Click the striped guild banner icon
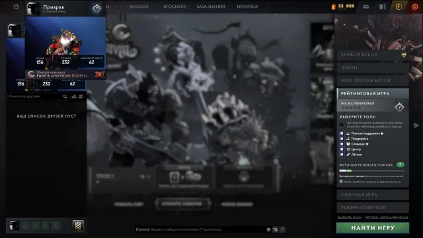Image resolution: width=423 pixels, height=238 pixels. pyautogui.click(x=78, y=226)
